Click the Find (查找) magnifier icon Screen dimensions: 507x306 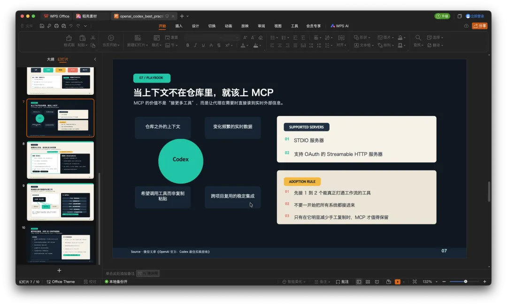tap(418, 38)
